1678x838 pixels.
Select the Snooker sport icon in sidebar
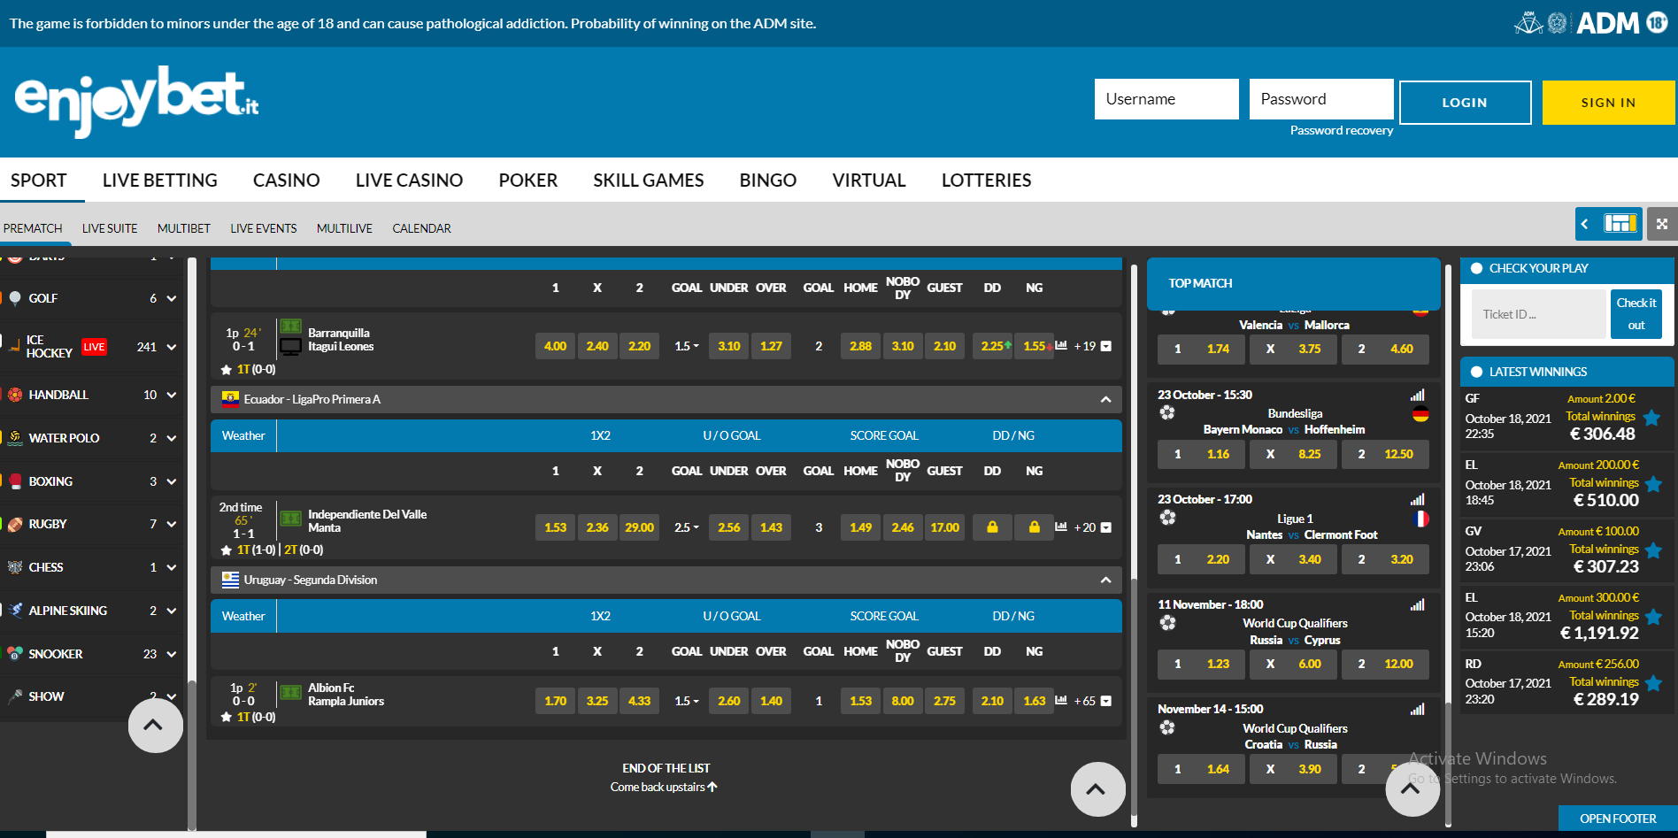[14, 654]
